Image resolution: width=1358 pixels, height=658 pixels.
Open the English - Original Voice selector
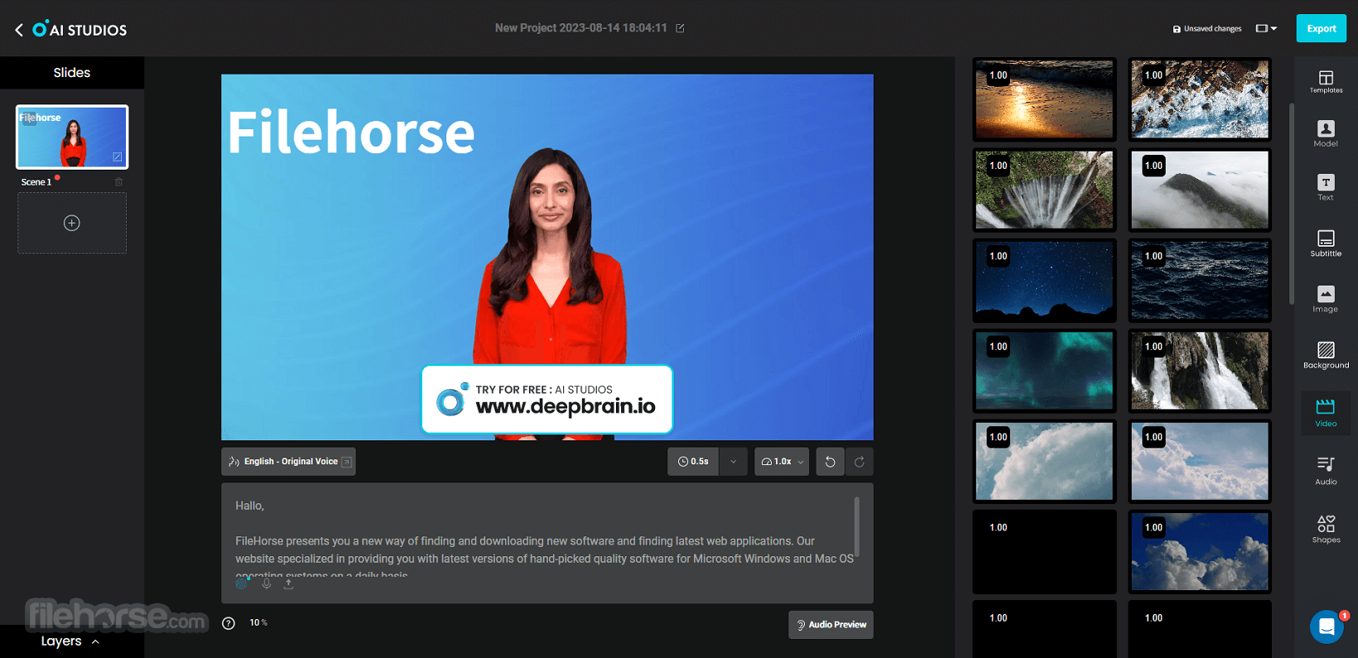[288, 462]
